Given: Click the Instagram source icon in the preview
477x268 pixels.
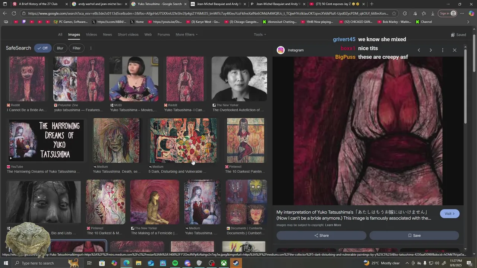Looking at the screenshot, I should 281,50.
